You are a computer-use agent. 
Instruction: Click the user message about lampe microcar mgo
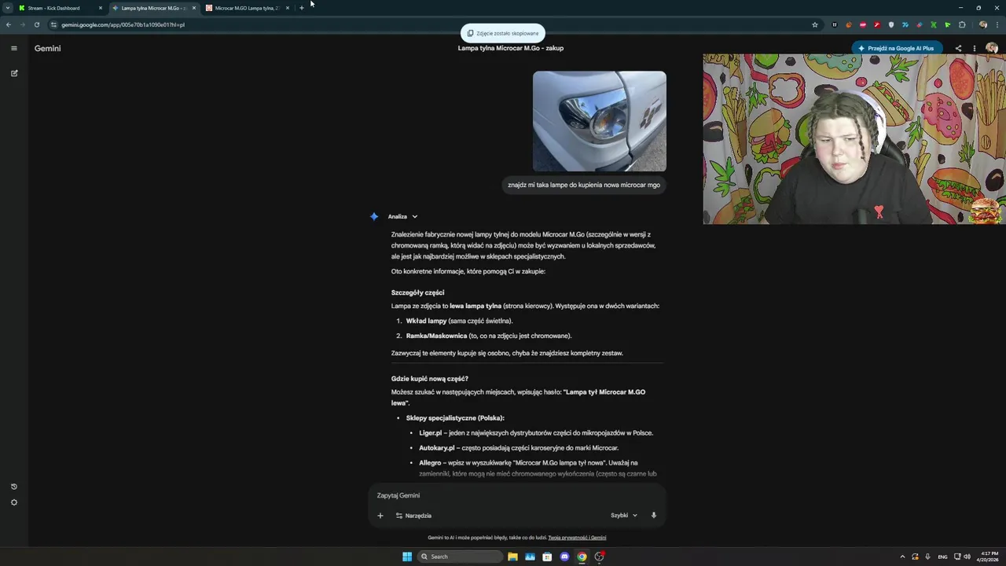584,185
